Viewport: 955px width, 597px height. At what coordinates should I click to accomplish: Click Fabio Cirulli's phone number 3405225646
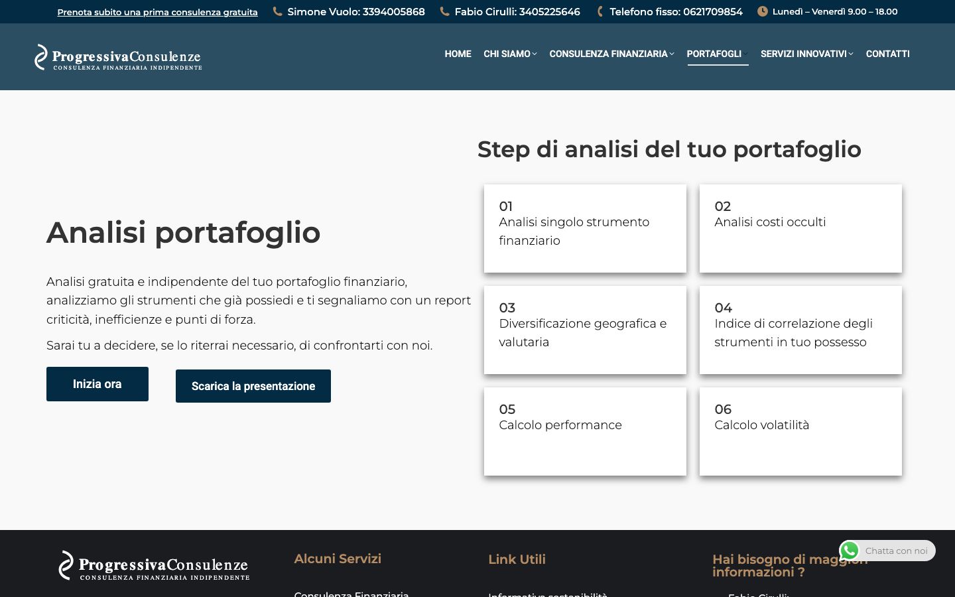(549, 11)
